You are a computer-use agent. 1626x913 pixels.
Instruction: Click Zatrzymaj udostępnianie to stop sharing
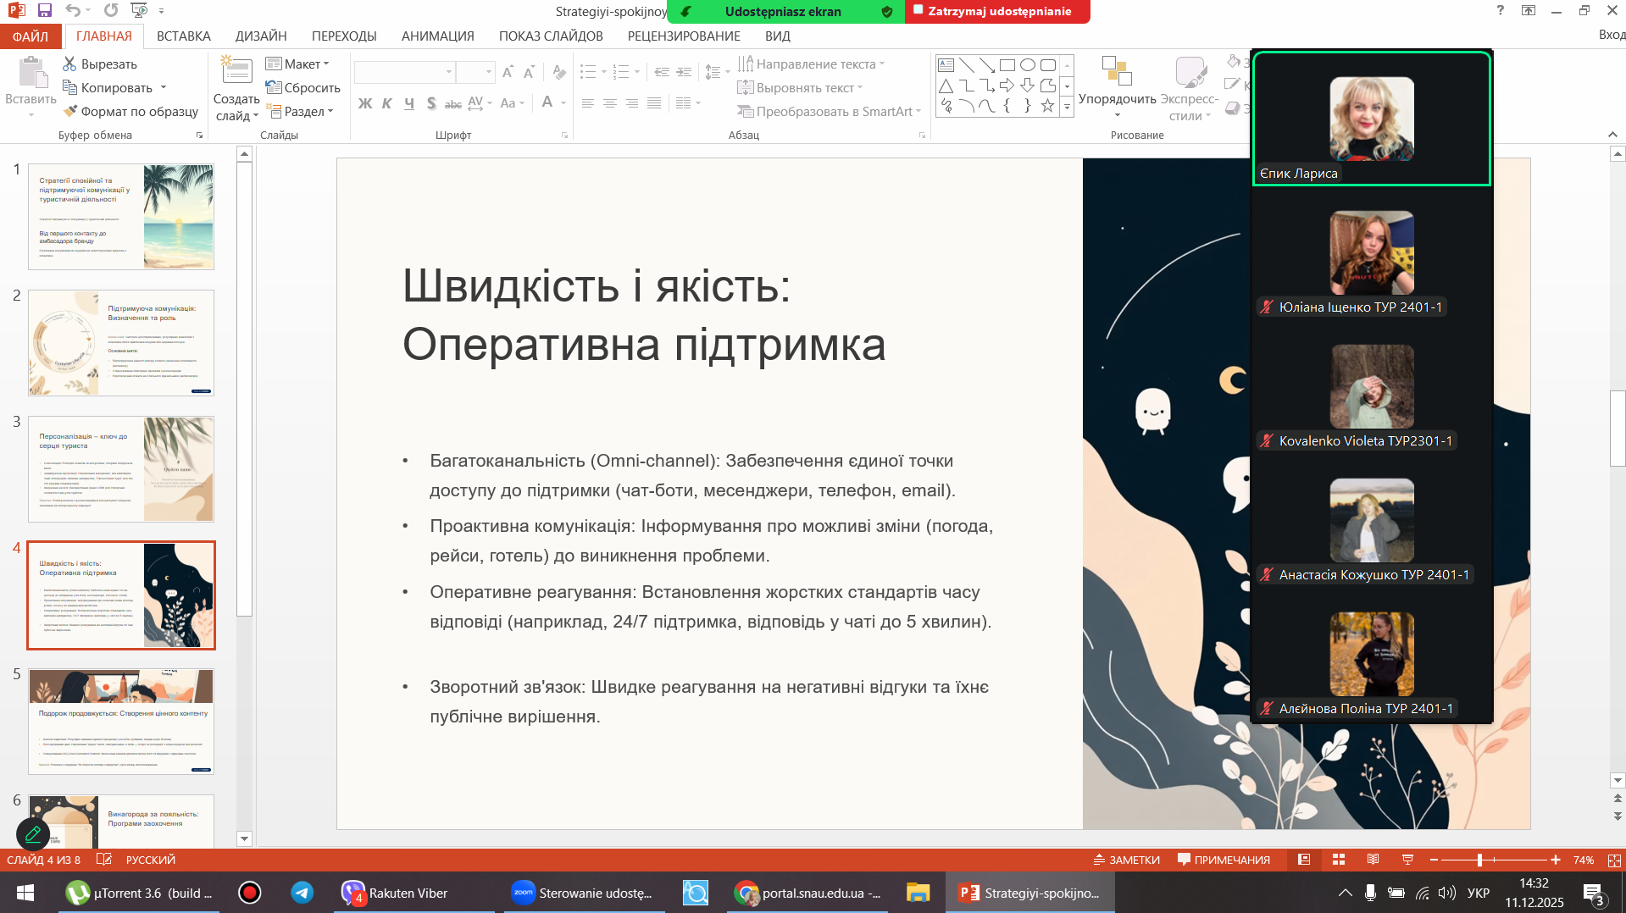[x=997, y=11]
